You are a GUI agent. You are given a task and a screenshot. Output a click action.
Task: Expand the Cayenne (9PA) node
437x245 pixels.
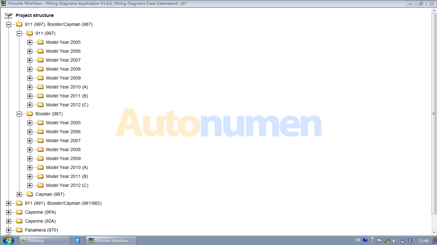coord(9,212)
